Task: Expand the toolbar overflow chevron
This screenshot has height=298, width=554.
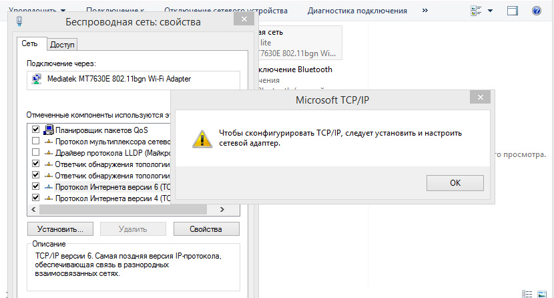Action: pos(425,11)
